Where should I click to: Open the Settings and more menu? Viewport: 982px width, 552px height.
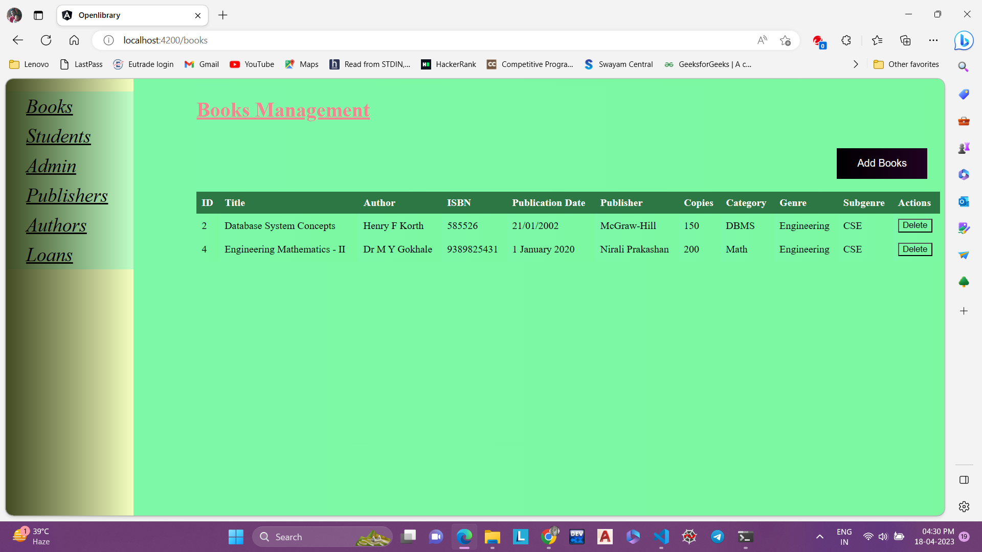click(934, 40)
